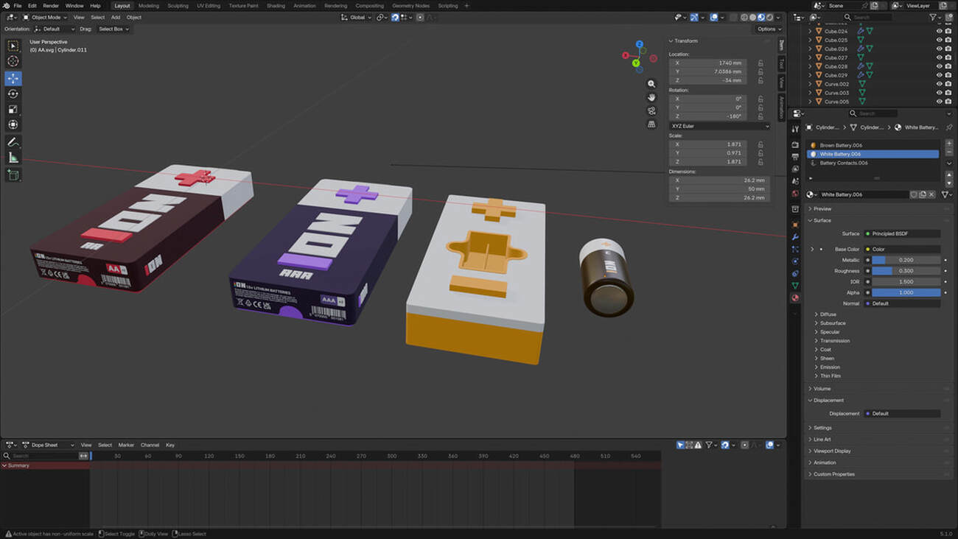958x539 pixels.
Task: Toggle camera view in viewport
Action: [651, 110]
